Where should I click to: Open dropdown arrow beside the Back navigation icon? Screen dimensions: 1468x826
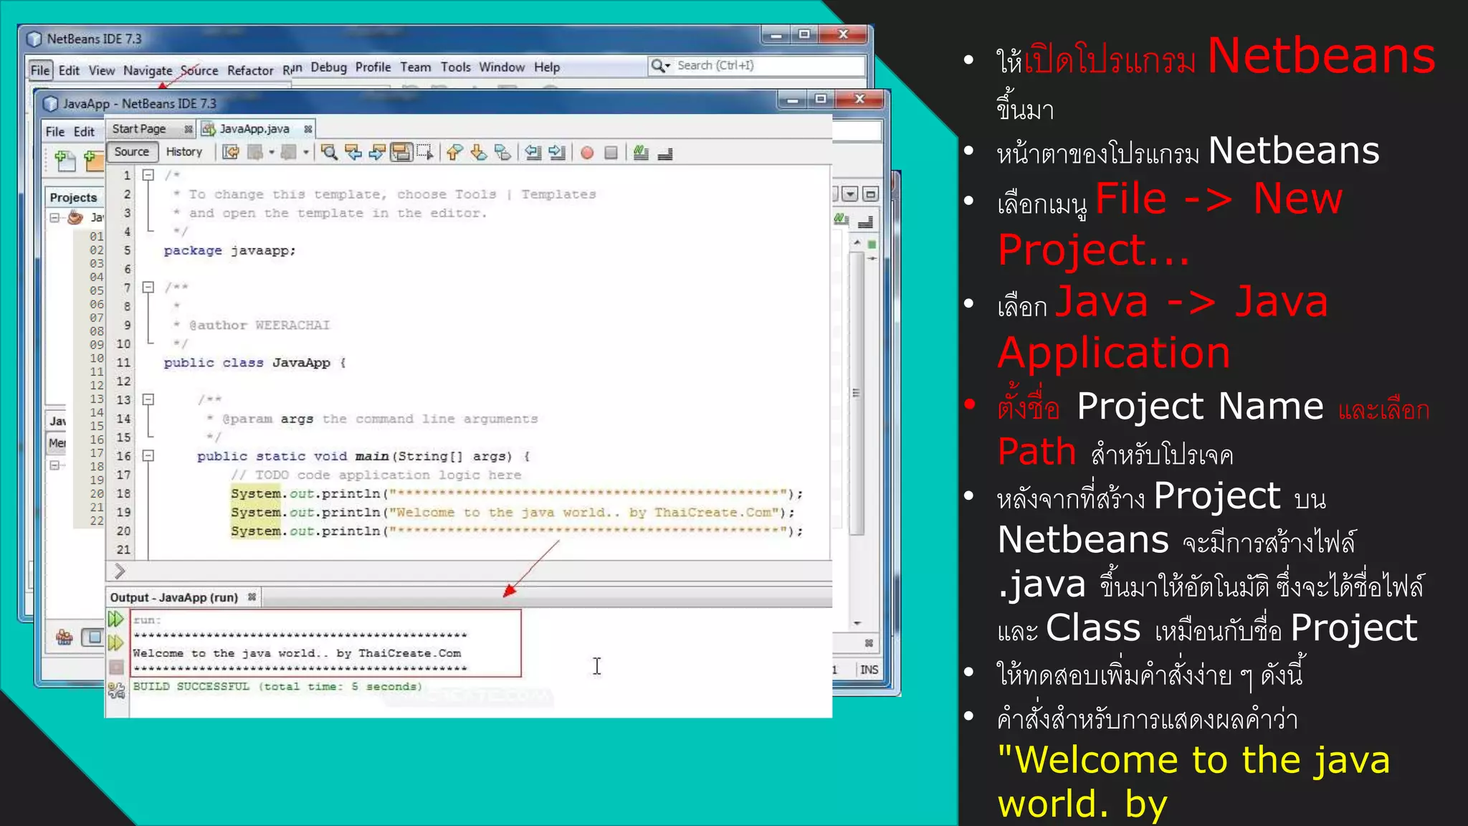point(272,152)
